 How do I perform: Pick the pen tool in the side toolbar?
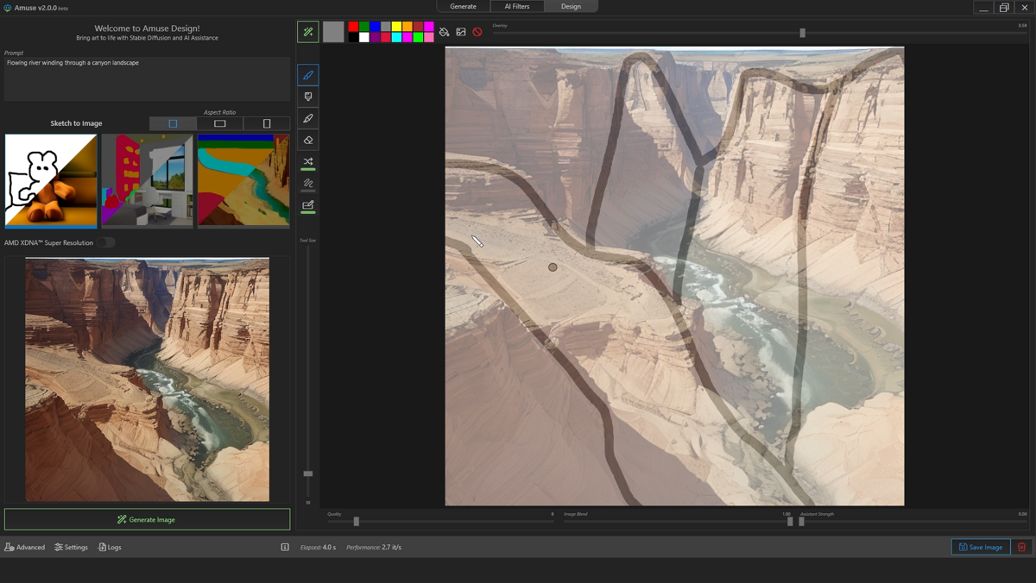tap(308, 118)
